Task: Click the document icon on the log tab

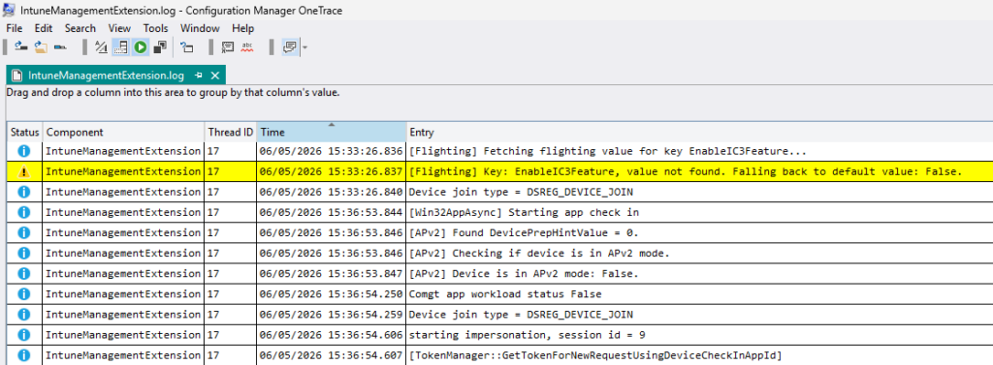Action: tap(17, 76)
